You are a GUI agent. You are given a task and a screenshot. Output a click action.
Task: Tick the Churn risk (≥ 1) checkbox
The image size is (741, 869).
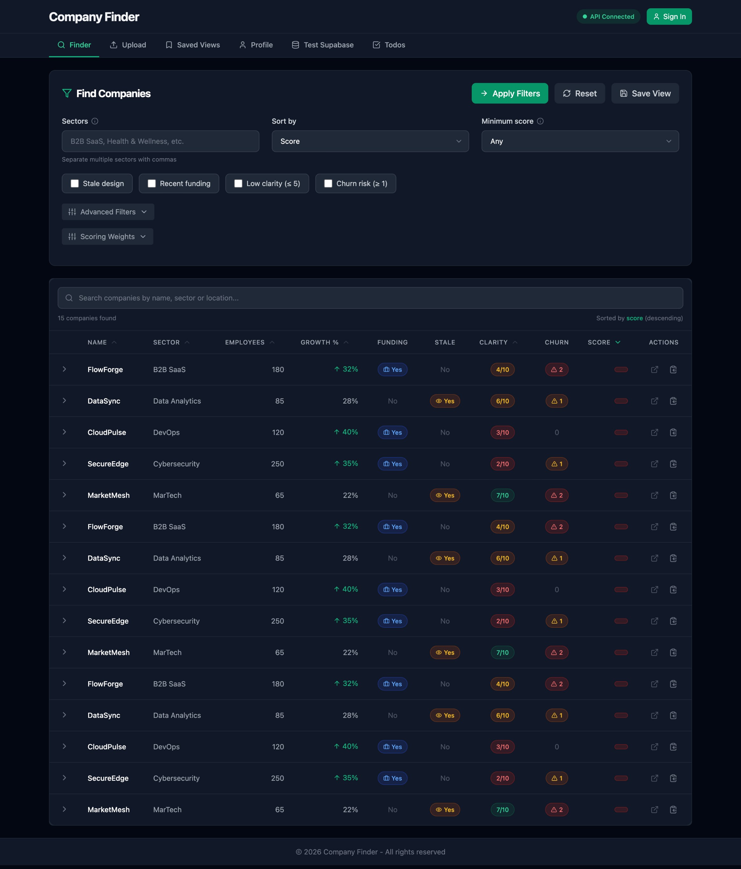pyautogui.click(x=328, y=183)
